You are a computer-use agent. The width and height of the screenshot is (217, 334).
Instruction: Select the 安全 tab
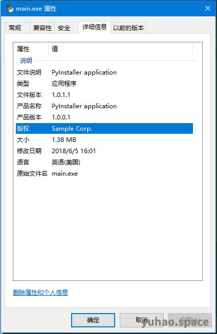click(x=67, y=28)
